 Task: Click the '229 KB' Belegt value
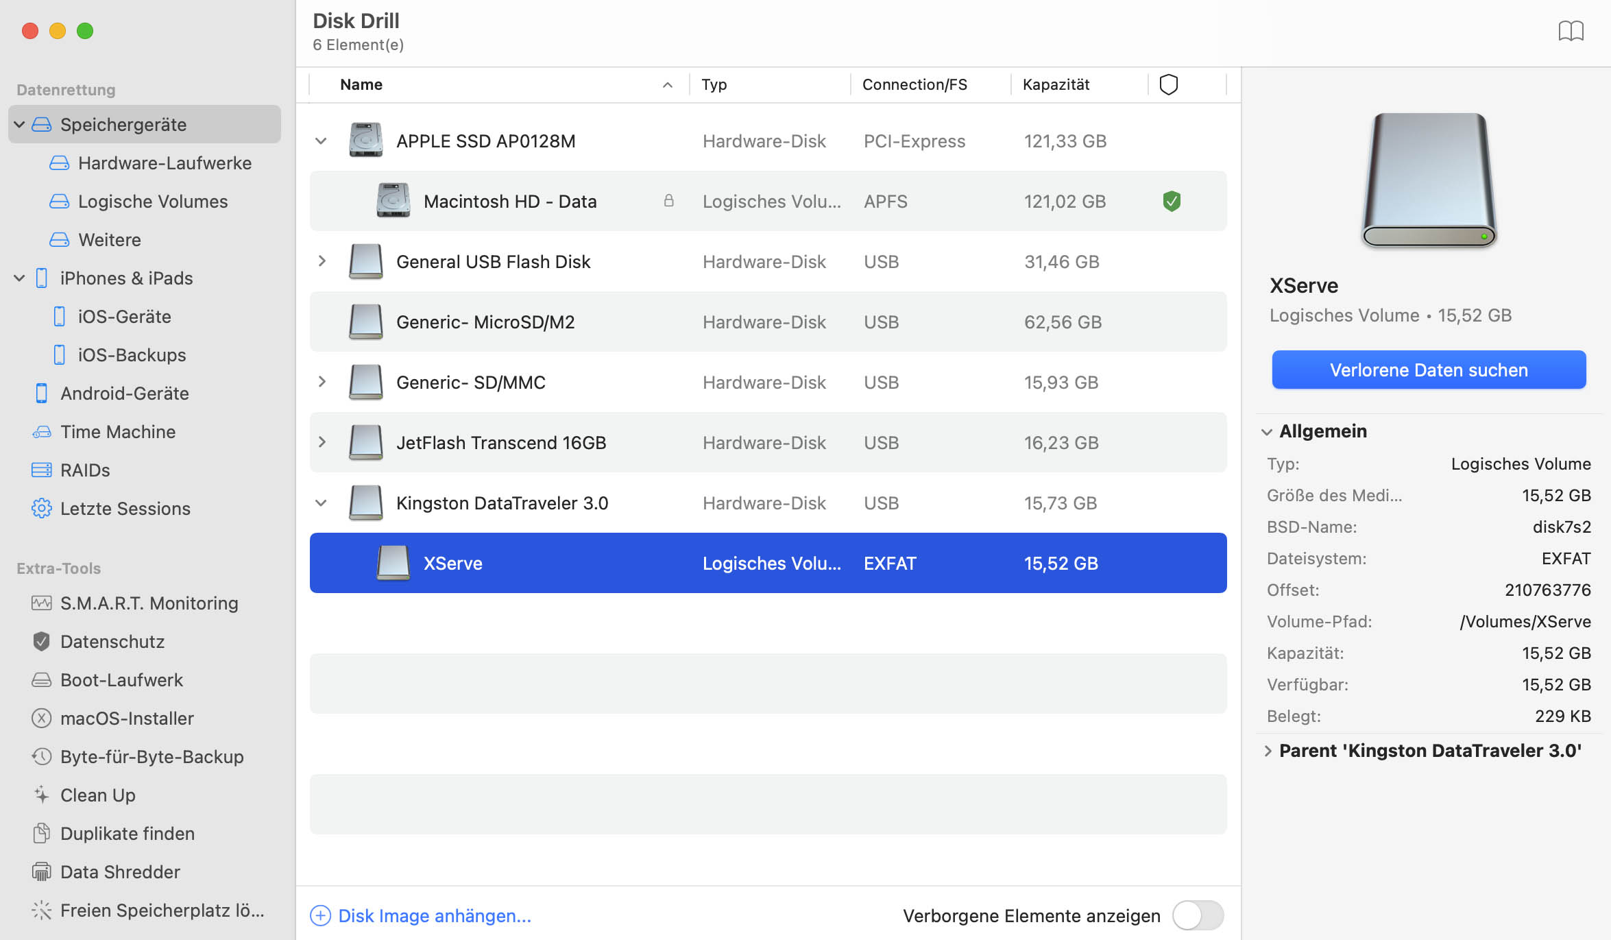tap(1563, 716)
